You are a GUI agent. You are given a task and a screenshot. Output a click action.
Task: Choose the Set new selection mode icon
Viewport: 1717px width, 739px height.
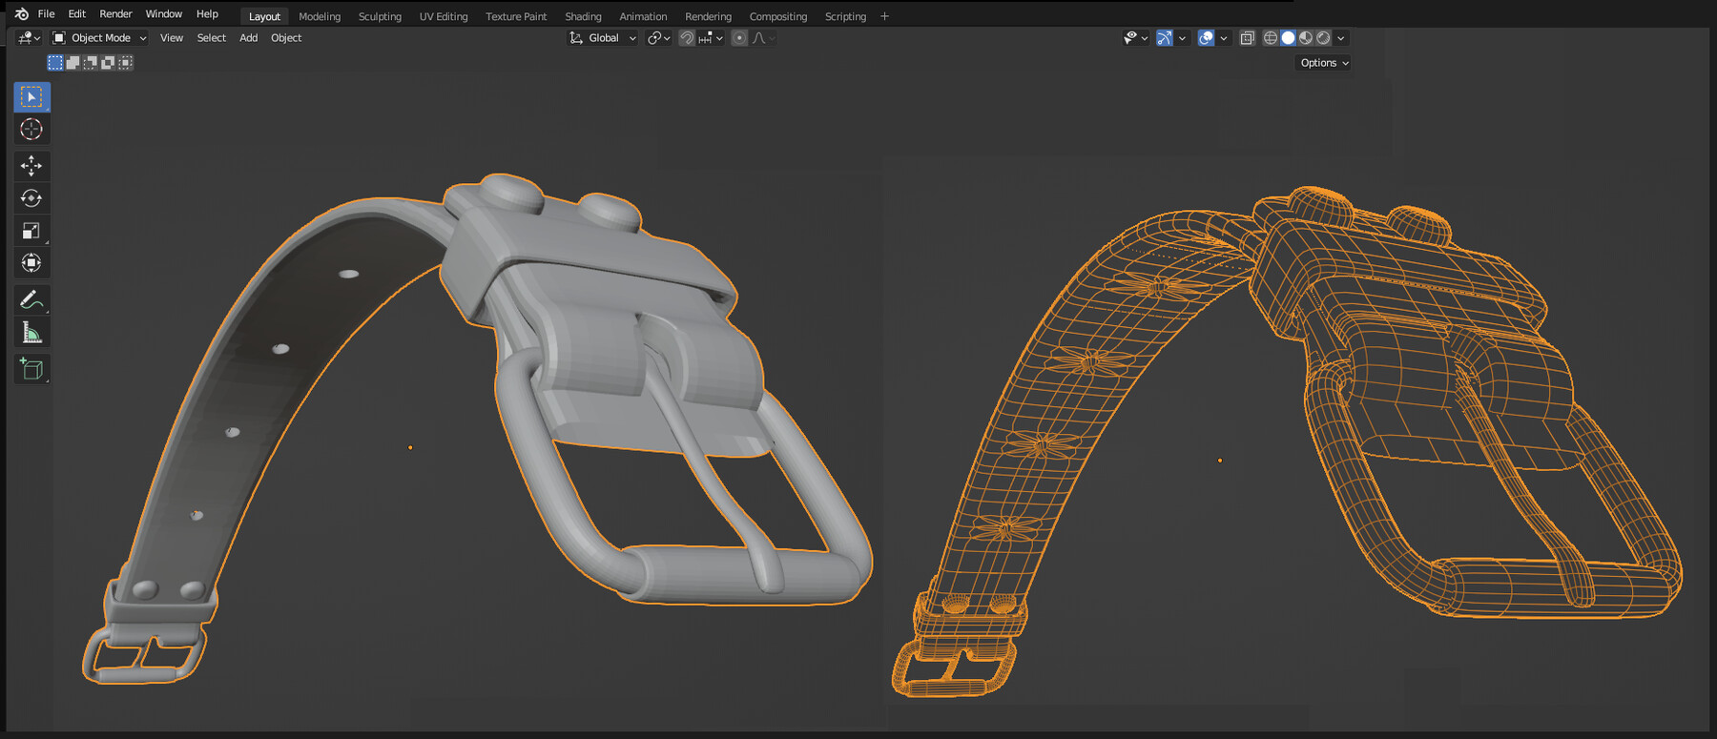click(55, 63)
